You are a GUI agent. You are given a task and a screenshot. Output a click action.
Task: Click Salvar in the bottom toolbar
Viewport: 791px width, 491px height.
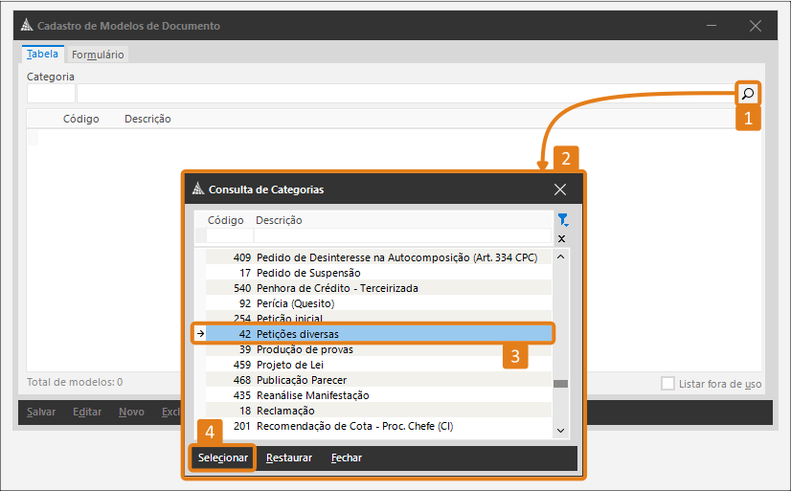pos(41,413)
